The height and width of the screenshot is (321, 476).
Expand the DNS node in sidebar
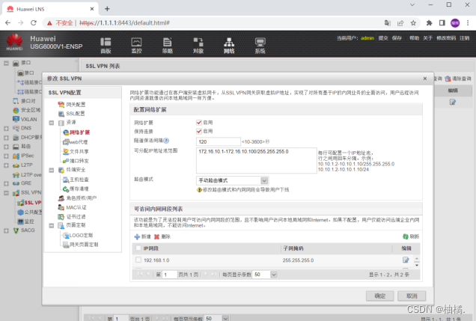[x=6, y=129]
